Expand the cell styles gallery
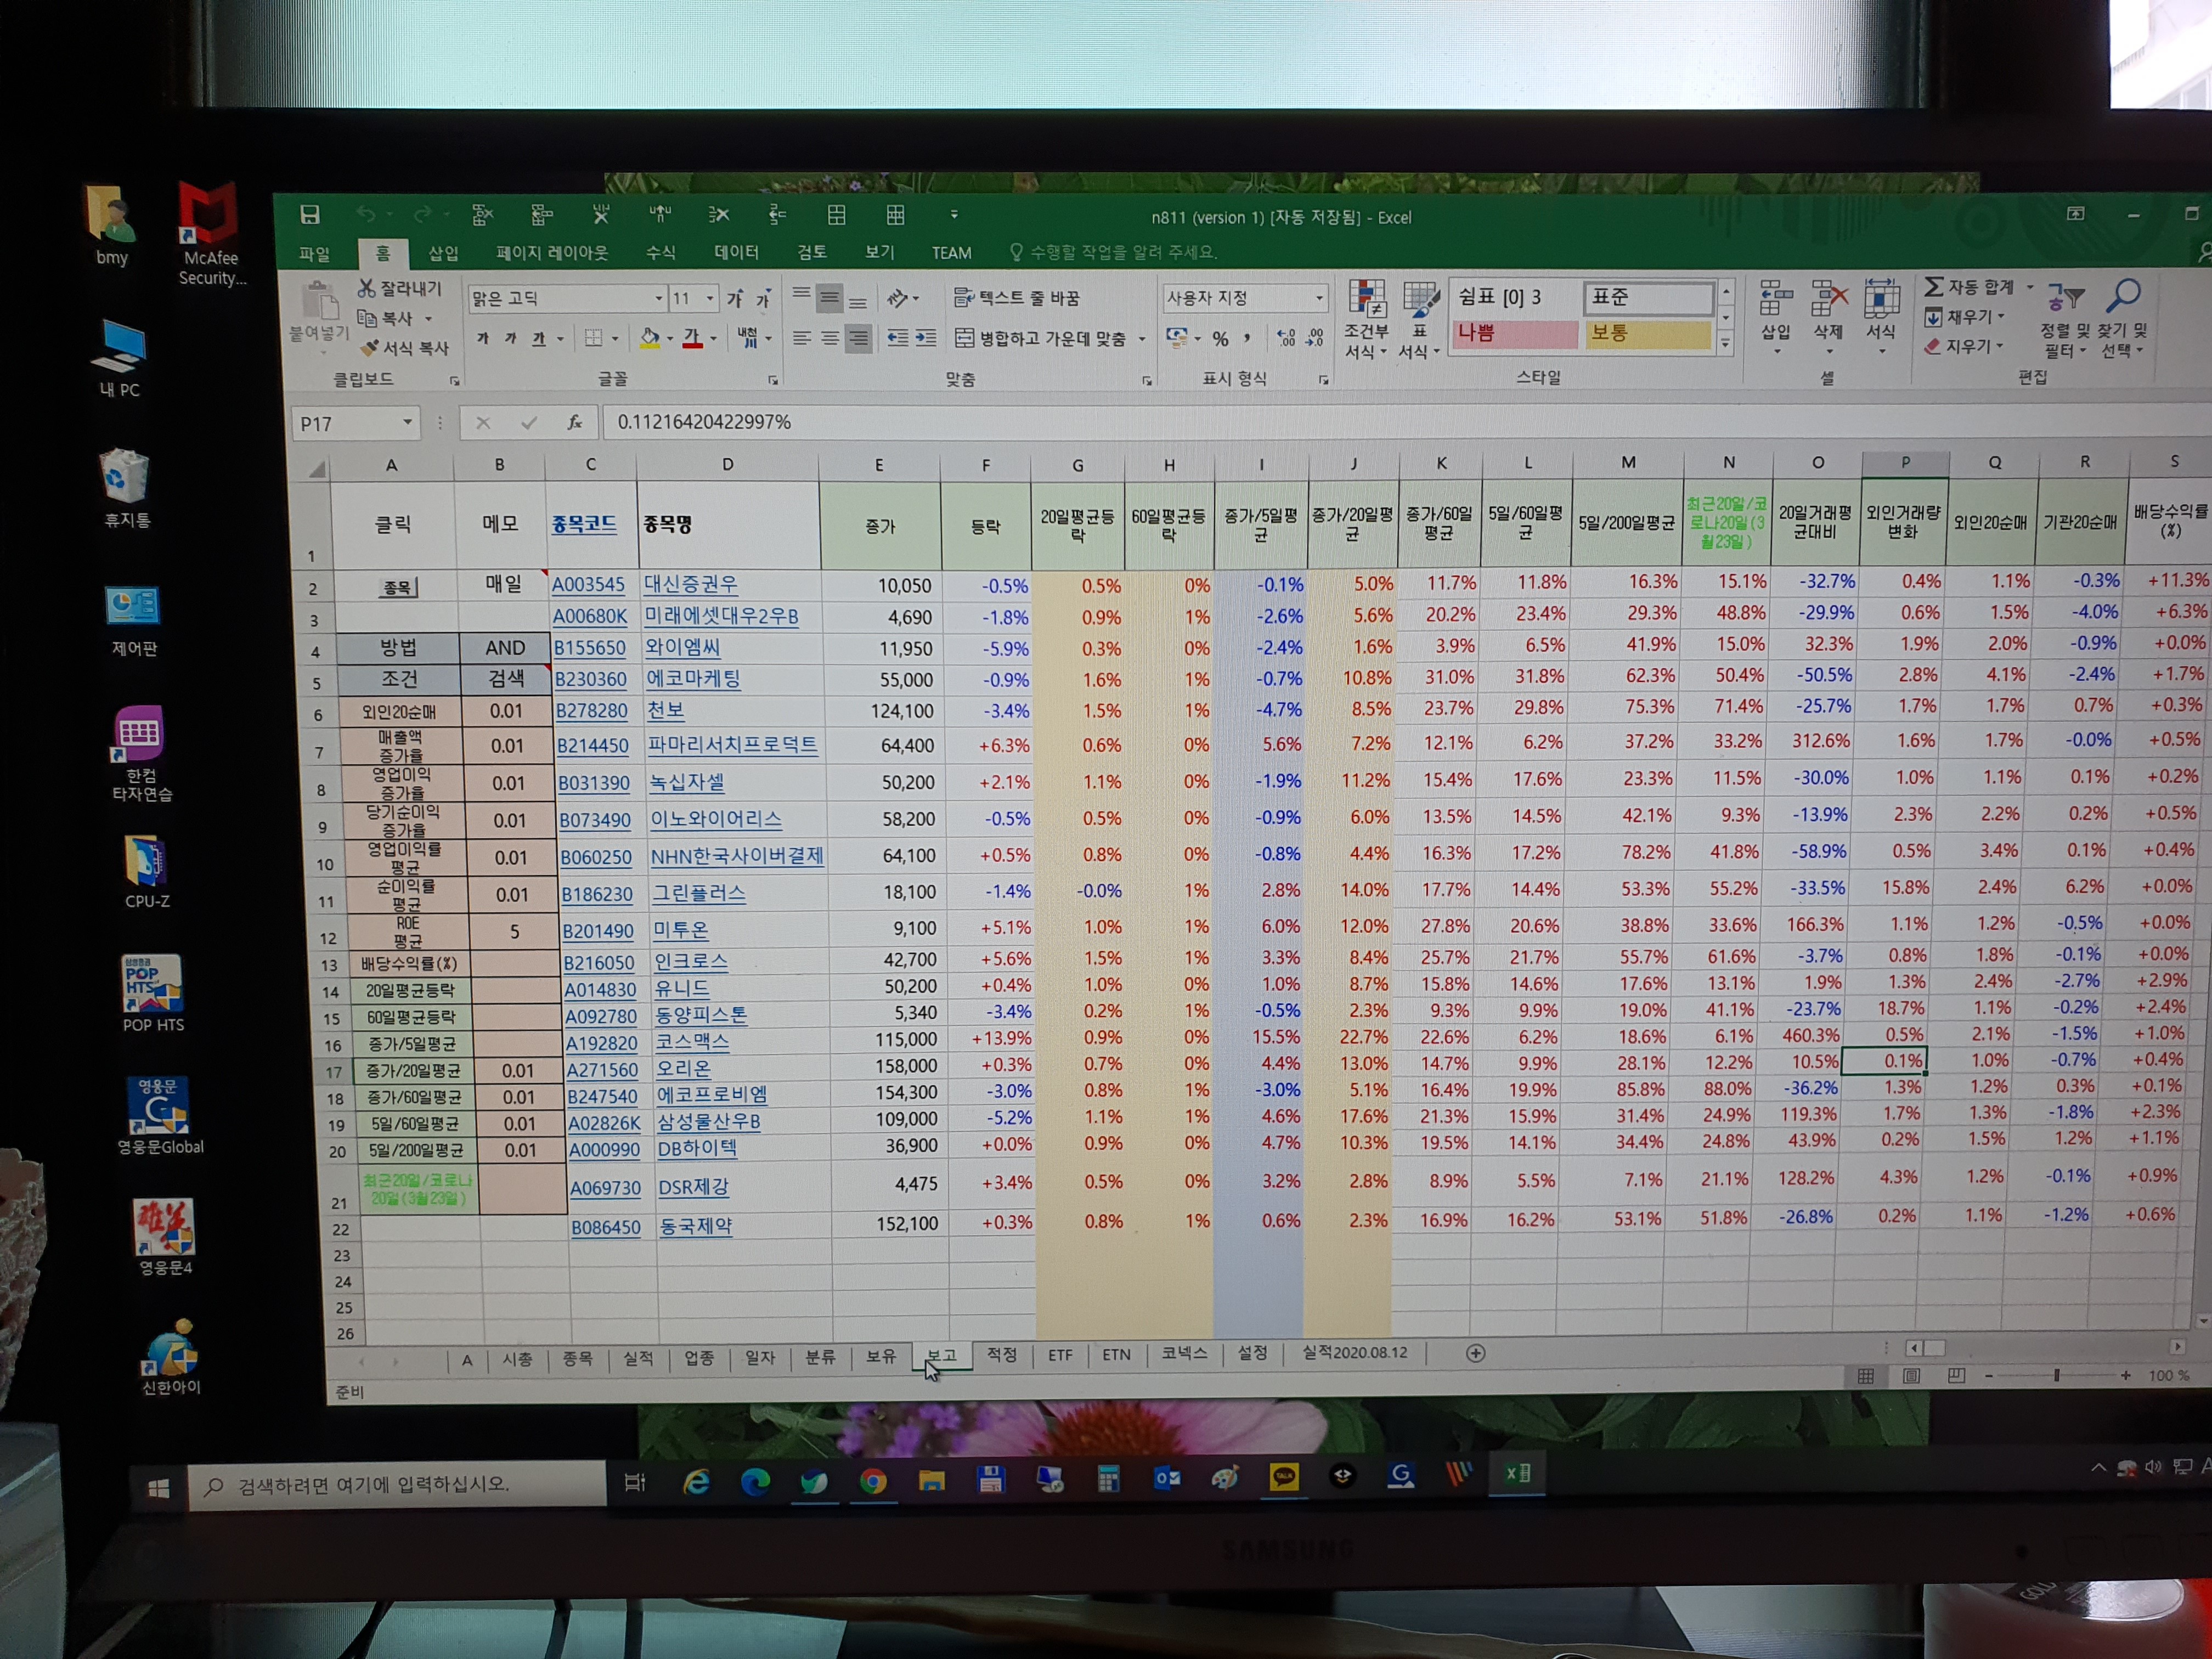Screen dimensions: 2212x1659 pos(1726,343)
